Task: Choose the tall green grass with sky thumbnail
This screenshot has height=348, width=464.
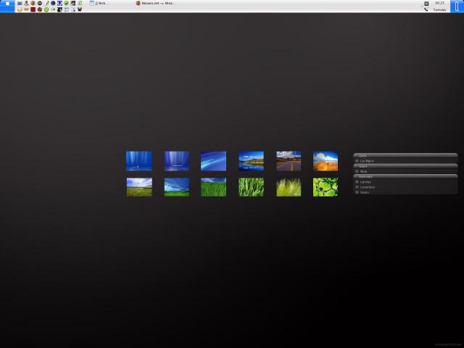Action: tap(213, 187)
